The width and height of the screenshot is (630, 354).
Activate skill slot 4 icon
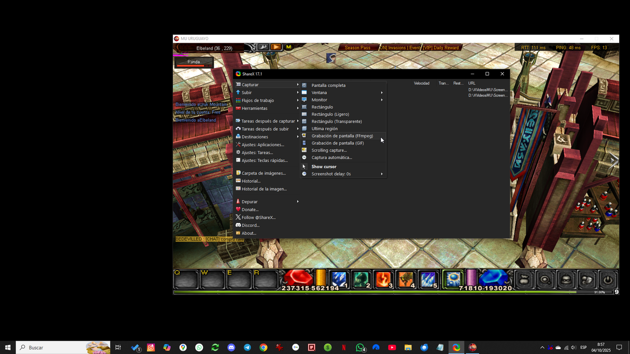pyautogui.click(x=406, y=279)
